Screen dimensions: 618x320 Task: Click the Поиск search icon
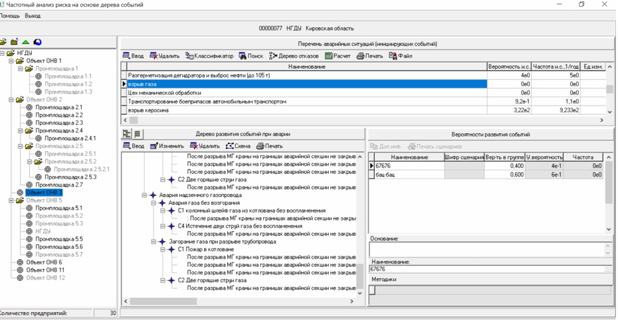(251, 56)
